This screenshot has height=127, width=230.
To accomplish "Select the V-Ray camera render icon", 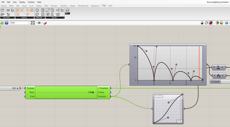I will (x=58, y=14).
